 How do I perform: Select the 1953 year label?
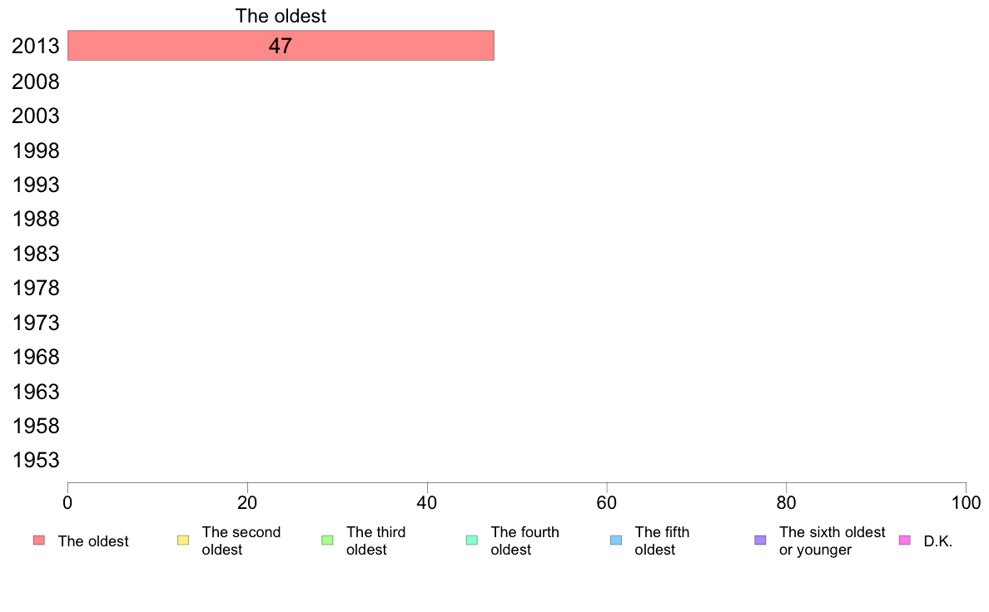click(x=36, y=460)
